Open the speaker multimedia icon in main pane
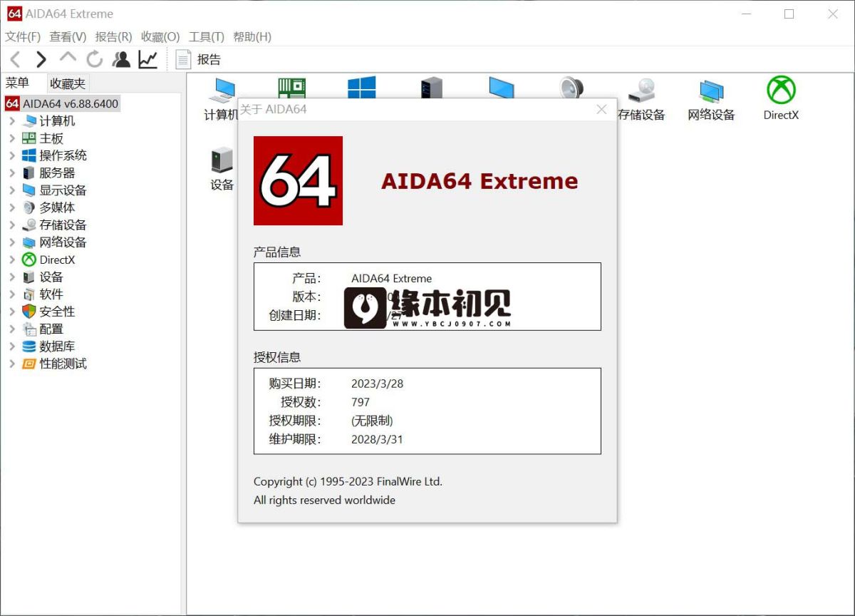The height and width of the screenshot is (616, 855). click(571, 87)
